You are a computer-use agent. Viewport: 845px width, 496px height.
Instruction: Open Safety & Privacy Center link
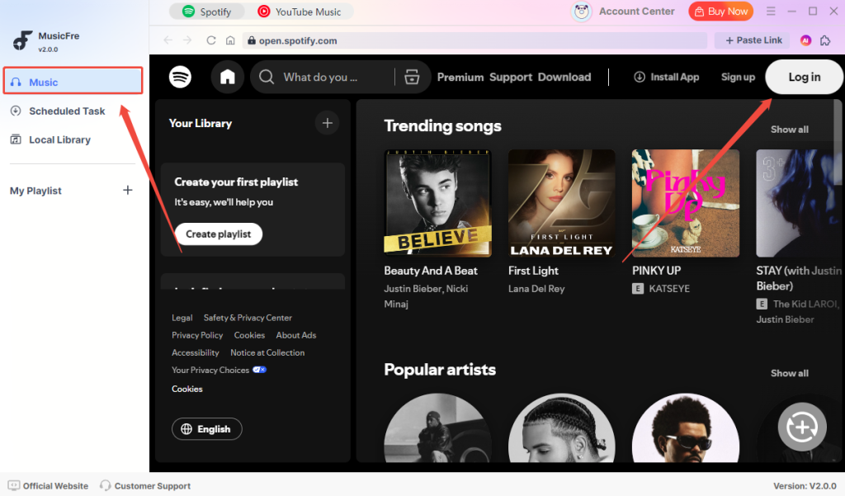pos(248,318)
